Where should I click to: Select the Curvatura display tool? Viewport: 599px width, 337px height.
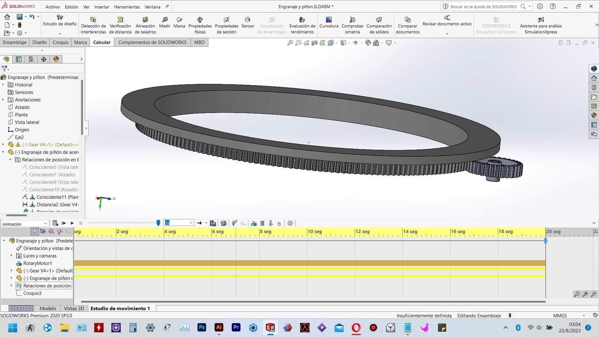click(329, 22)
